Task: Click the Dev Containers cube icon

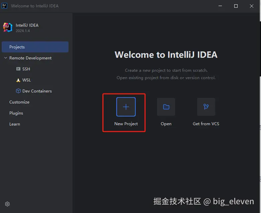Action: pyautogui.click(x=18, y=91)
